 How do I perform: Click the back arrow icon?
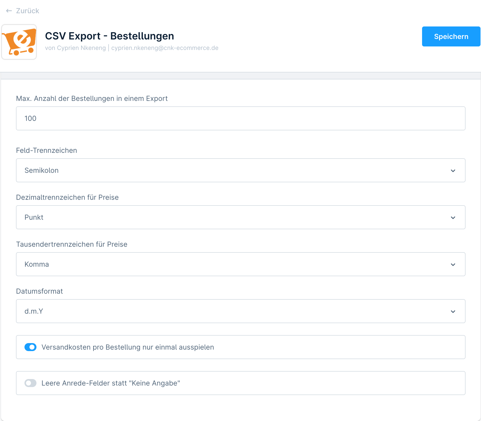coord(9,11)
